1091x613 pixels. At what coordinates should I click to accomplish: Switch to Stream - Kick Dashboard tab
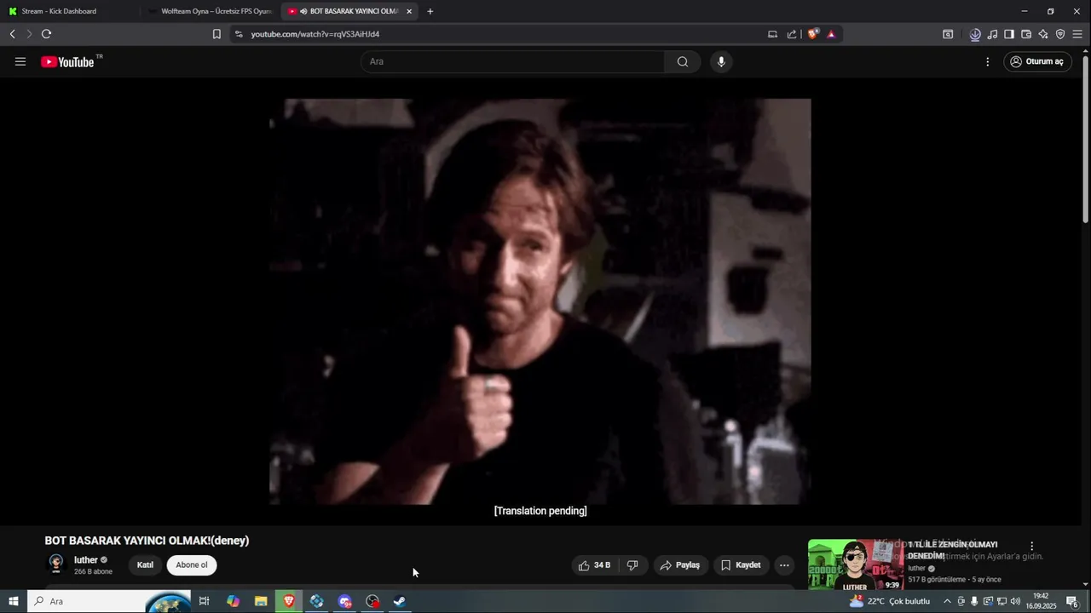(68, 11)
